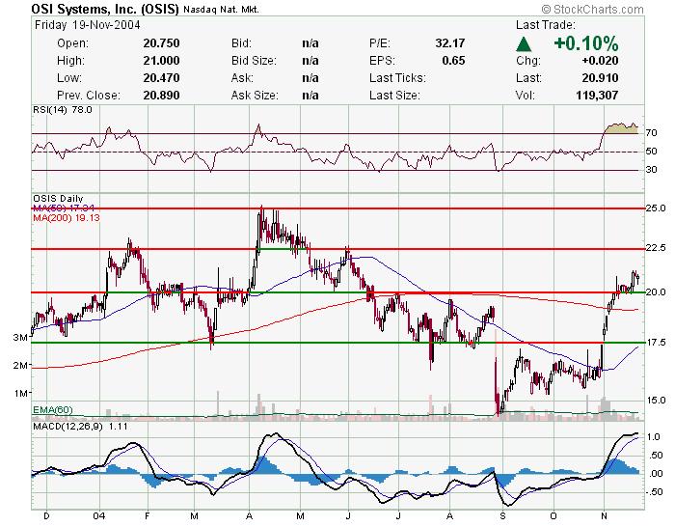Click the 'Ask Size:' label
This screenshot has height=527, width=675.
point(255,95)
